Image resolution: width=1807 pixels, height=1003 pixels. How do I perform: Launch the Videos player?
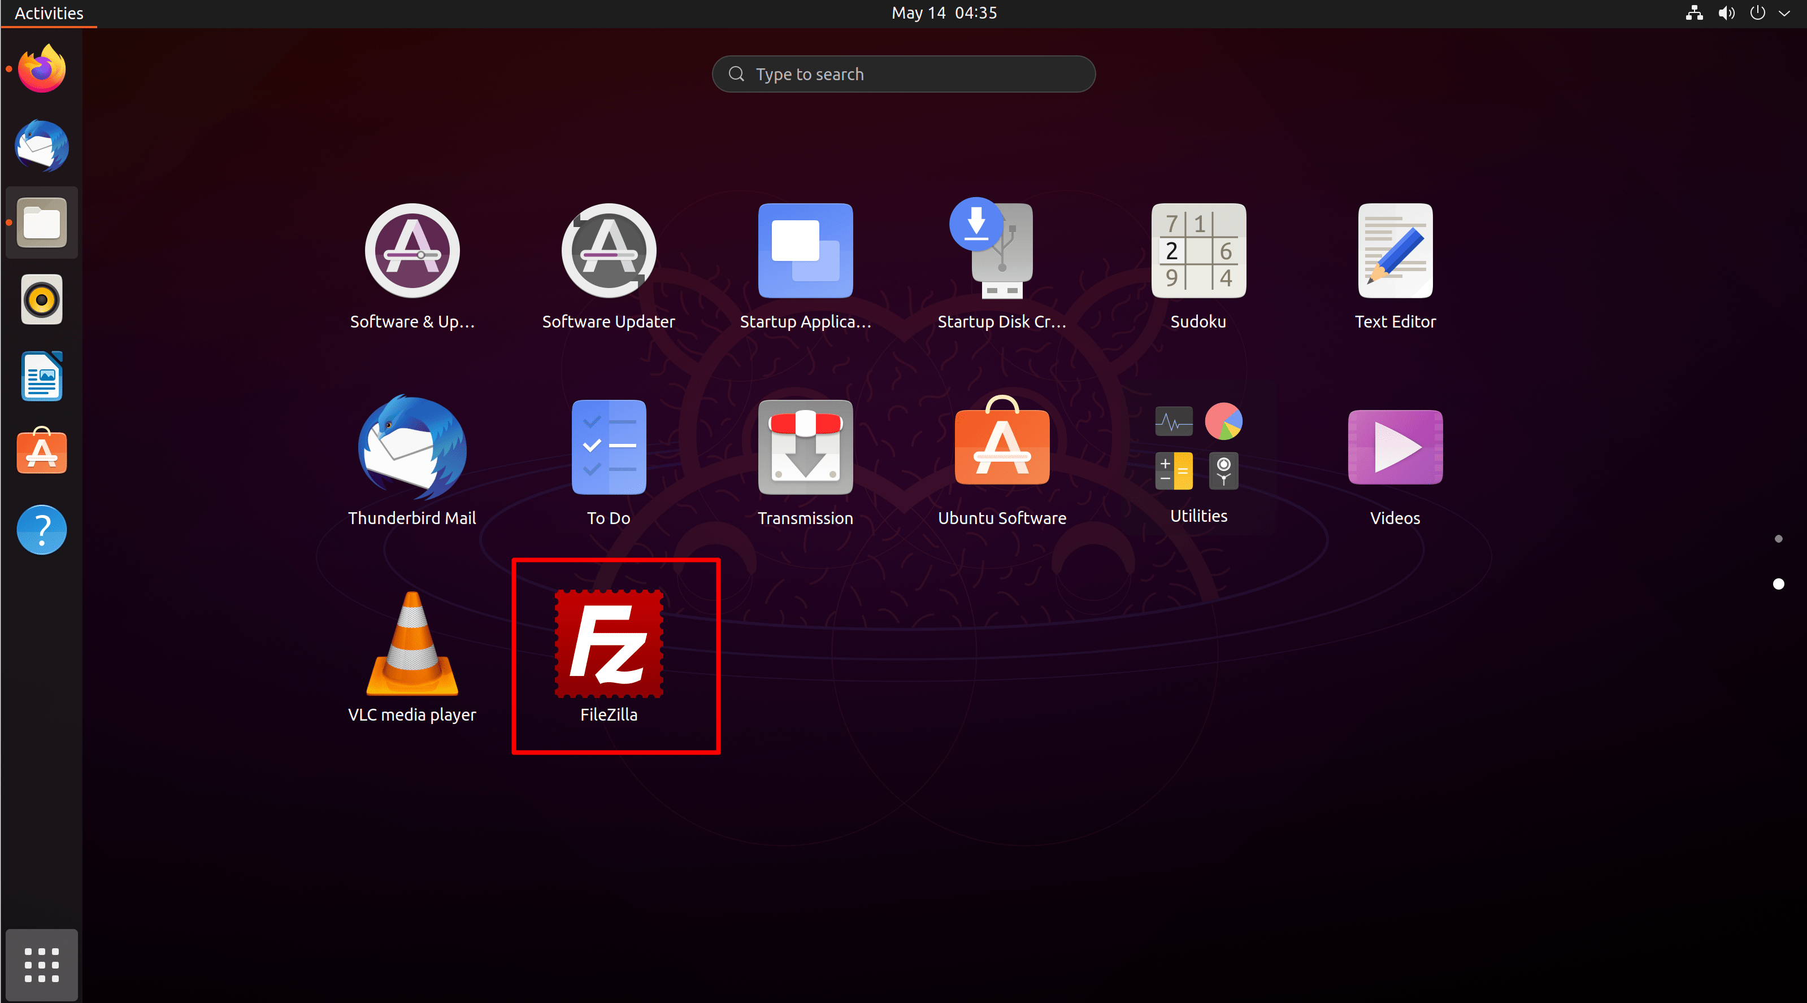pos(1395,447)
